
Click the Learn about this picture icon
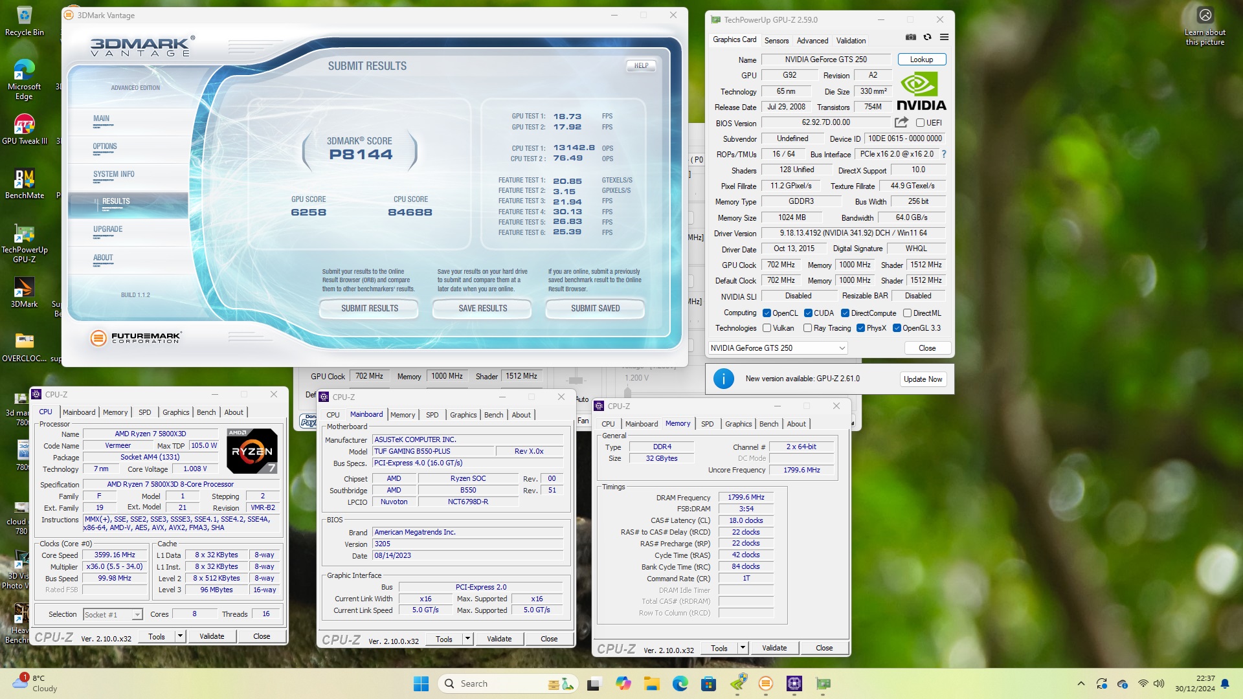pos(1205,26)
